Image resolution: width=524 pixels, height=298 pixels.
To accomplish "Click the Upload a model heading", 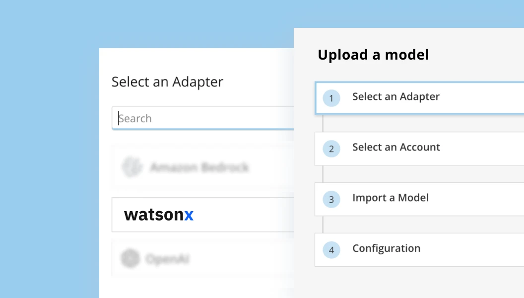I will click(x=373, y=55).
